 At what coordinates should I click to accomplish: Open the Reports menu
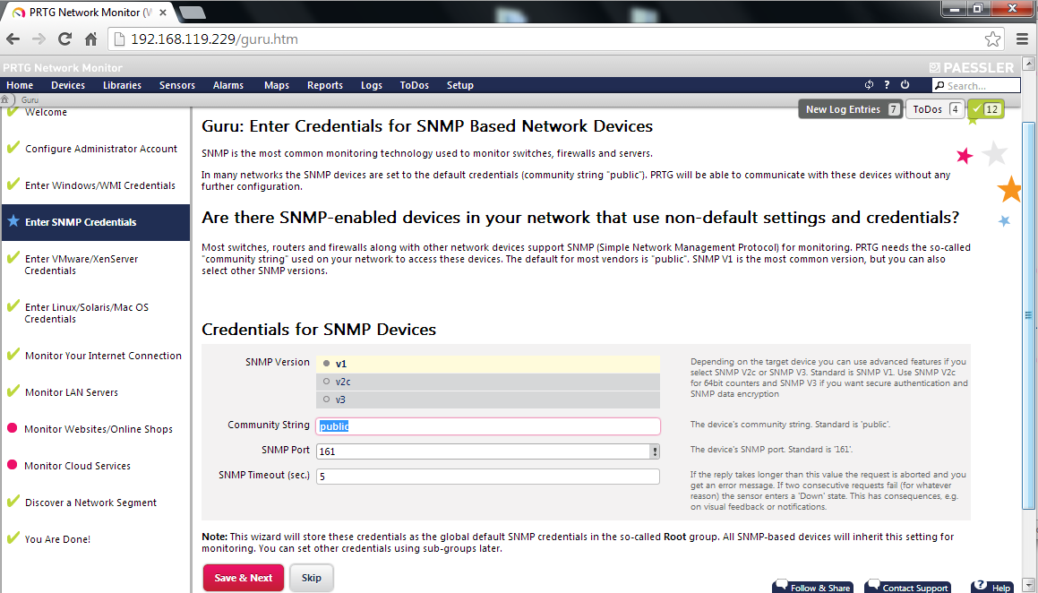[x=325, y=85]
